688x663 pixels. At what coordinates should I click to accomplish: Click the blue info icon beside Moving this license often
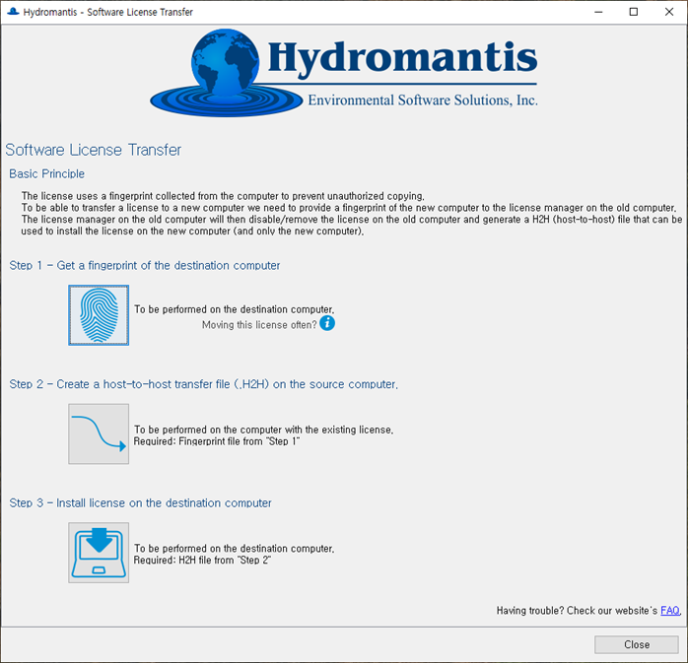click(327, 323)
